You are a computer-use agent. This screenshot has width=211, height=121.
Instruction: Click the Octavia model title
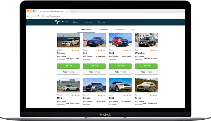61,53
